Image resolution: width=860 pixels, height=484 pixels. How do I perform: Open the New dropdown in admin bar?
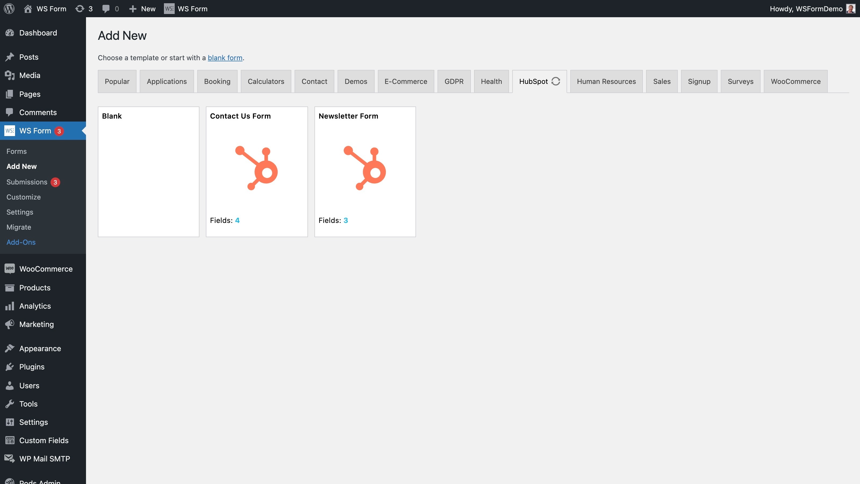[x=142, y=9]
